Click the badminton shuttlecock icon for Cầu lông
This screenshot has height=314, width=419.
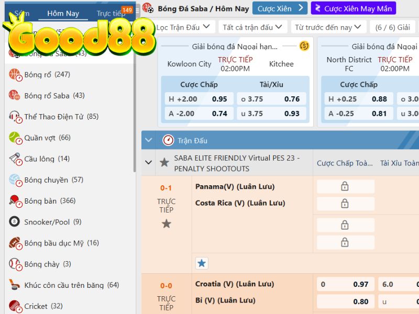pyautogui.click(x=15, y=159)
